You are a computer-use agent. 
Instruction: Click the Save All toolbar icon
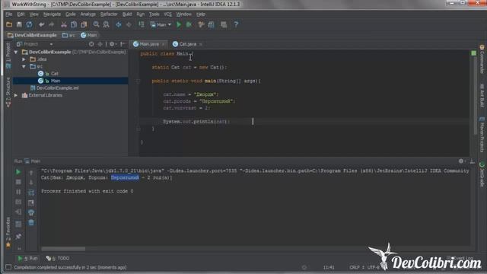pyautogui.click(x=19, y=24)
